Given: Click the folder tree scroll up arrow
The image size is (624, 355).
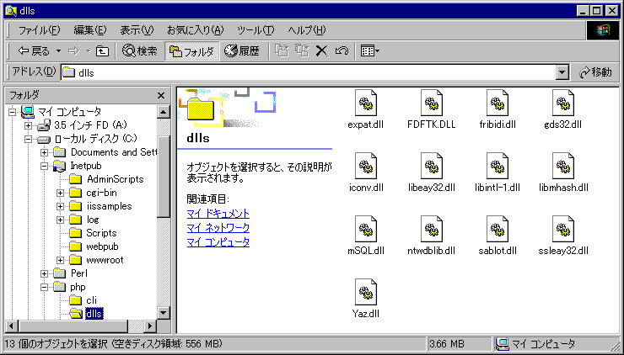Looking at the screenshot, I should pyautogui.click(x=164, y=112).
